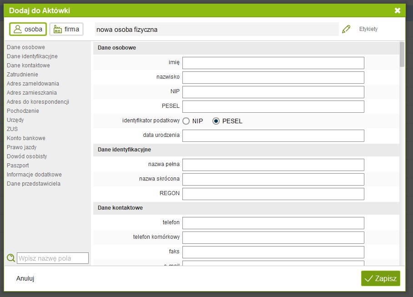
Task: Switch to the firma company type
Action: (66, 29)
